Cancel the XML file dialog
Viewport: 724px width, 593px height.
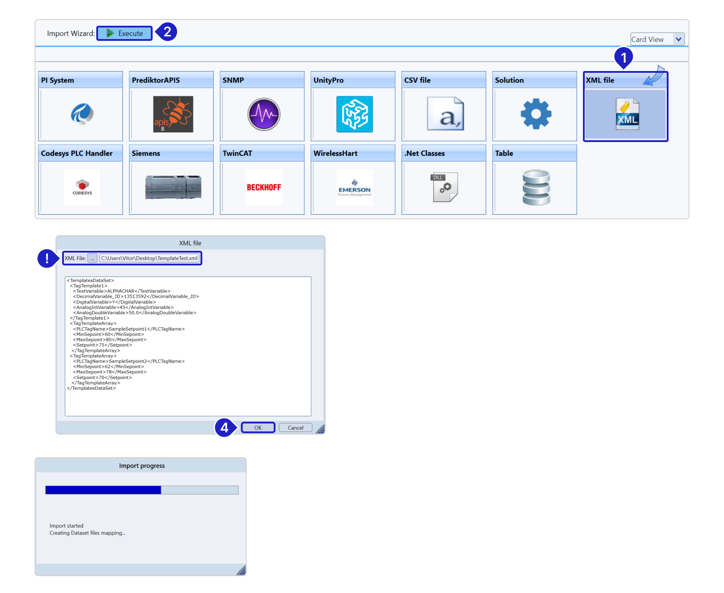tap(295, 428)
